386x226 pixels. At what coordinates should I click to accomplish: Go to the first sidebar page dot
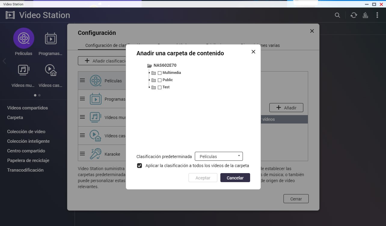(35, 95)
